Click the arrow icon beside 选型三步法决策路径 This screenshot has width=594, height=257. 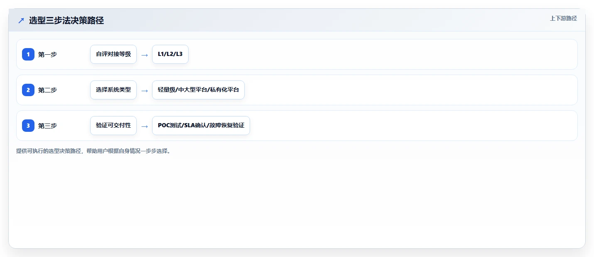21,20
